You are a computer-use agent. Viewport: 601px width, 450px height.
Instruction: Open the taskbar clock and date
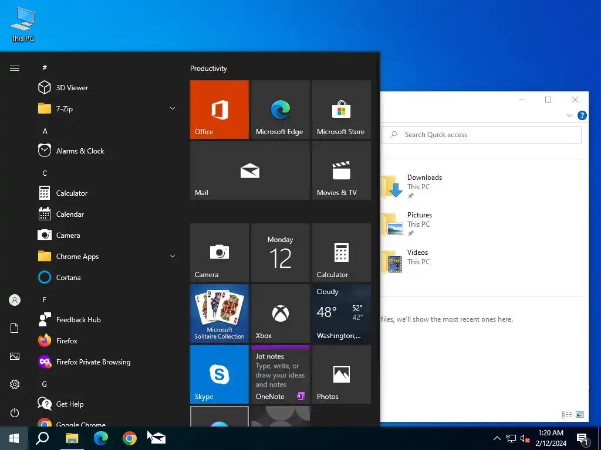551,438
